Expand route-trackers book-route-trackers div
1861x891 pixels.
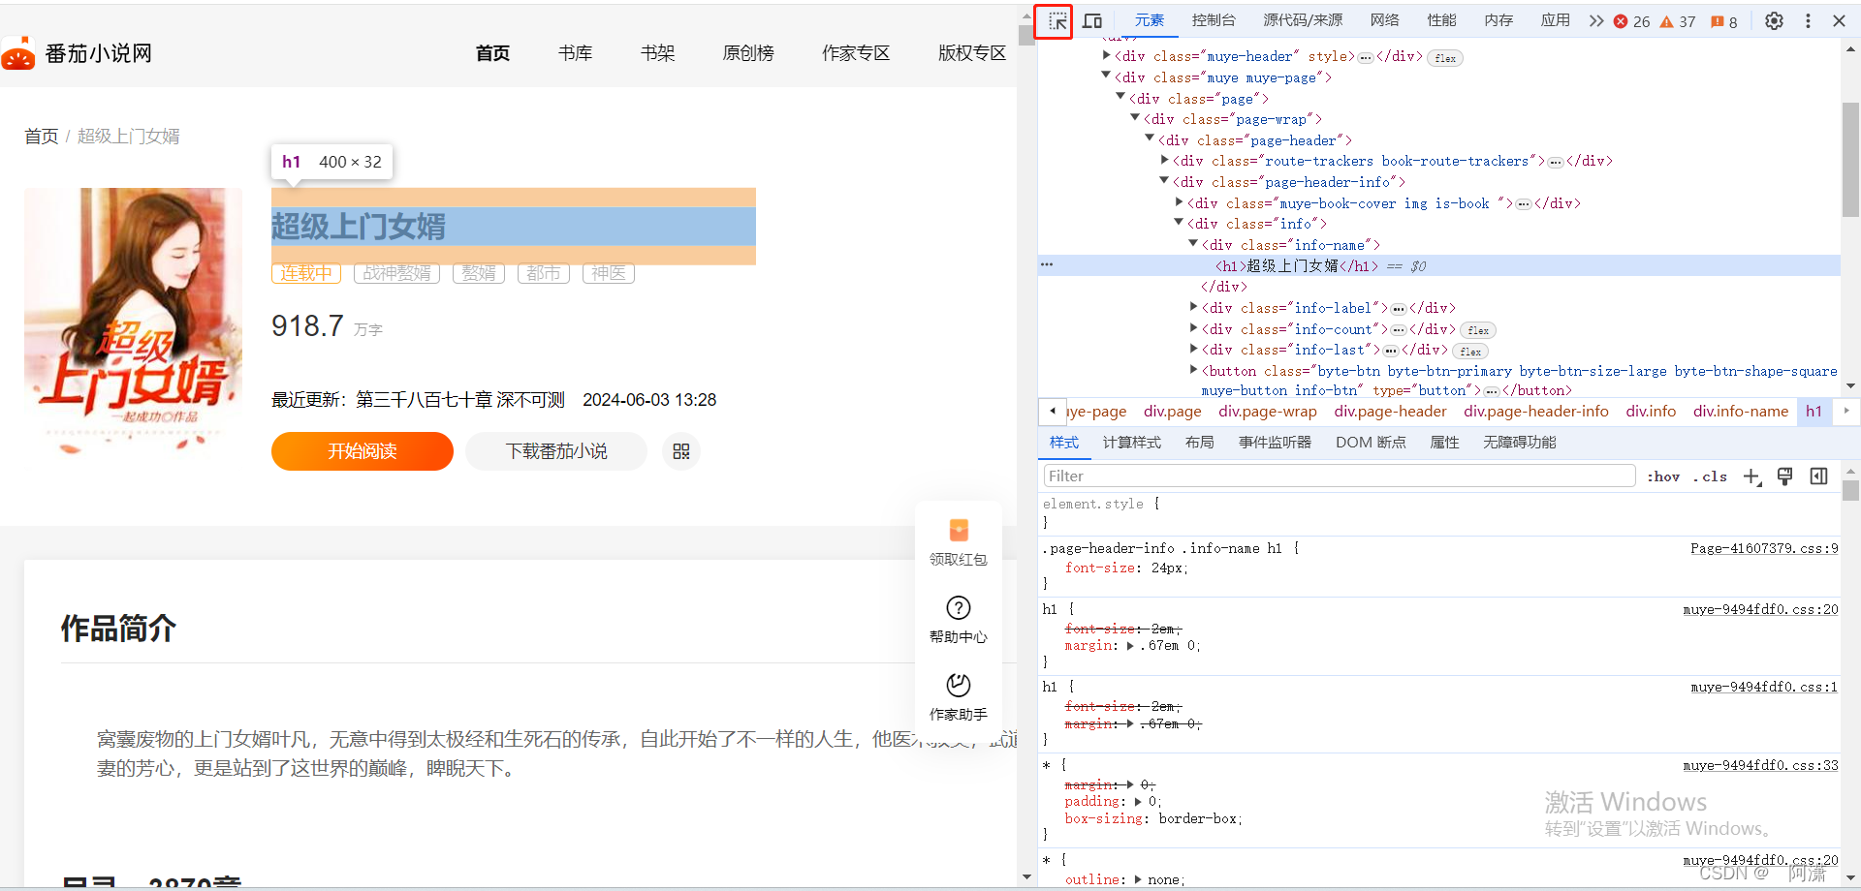tap(1164, 161)
